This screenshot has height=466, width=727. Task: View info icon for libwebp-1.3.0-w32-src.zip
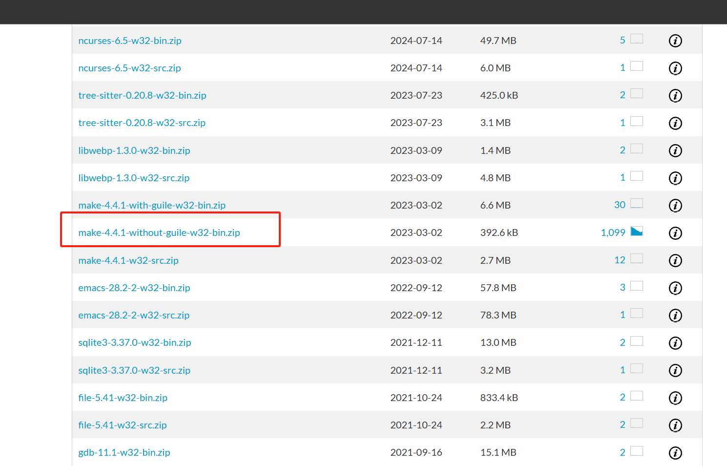point(675,178)
